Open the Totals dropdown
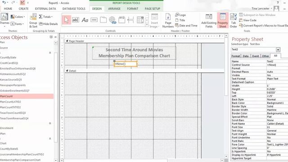The height and width of the screenshot is (162, 288). (45, 17)
